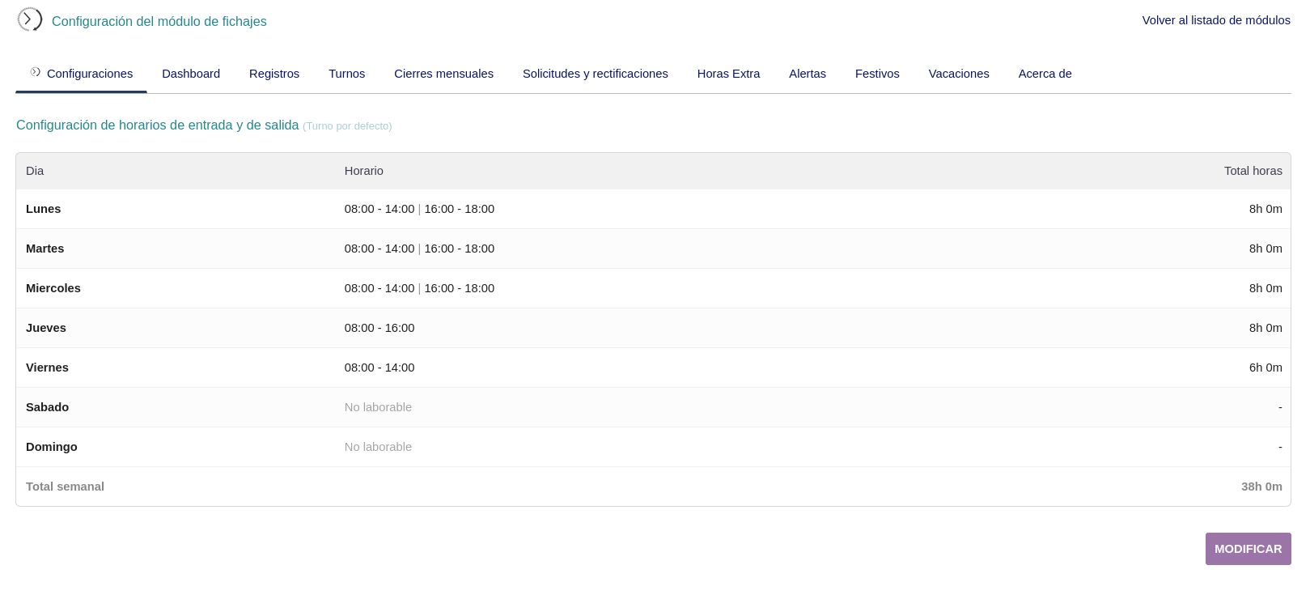1310x595 pixels.
Task: Switch to the Registros tab
Action: [x=274, y=74]
